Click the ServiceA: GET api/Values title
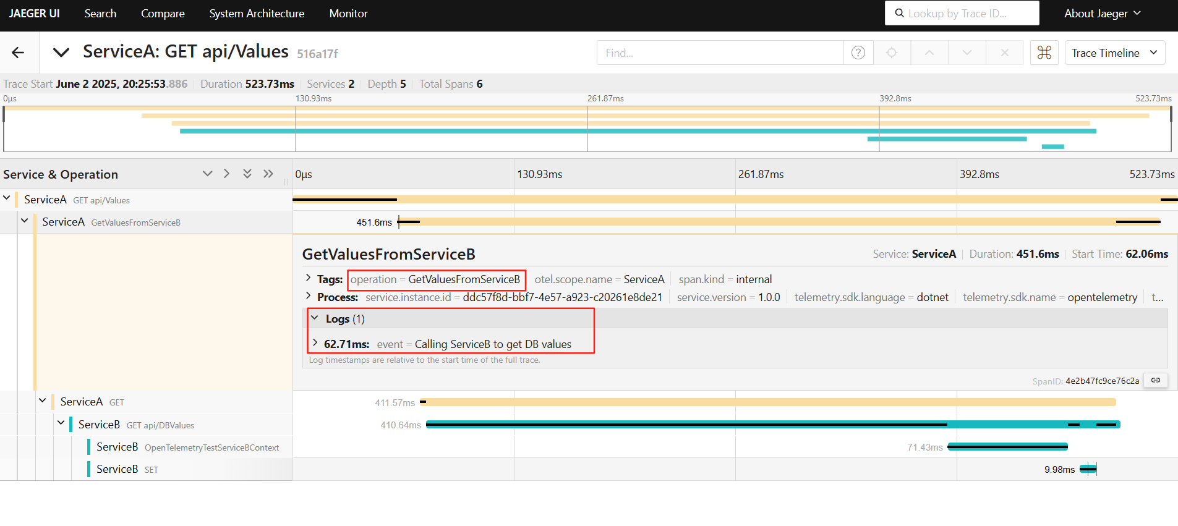This screenshot has height=526, width=1178. 186,51
